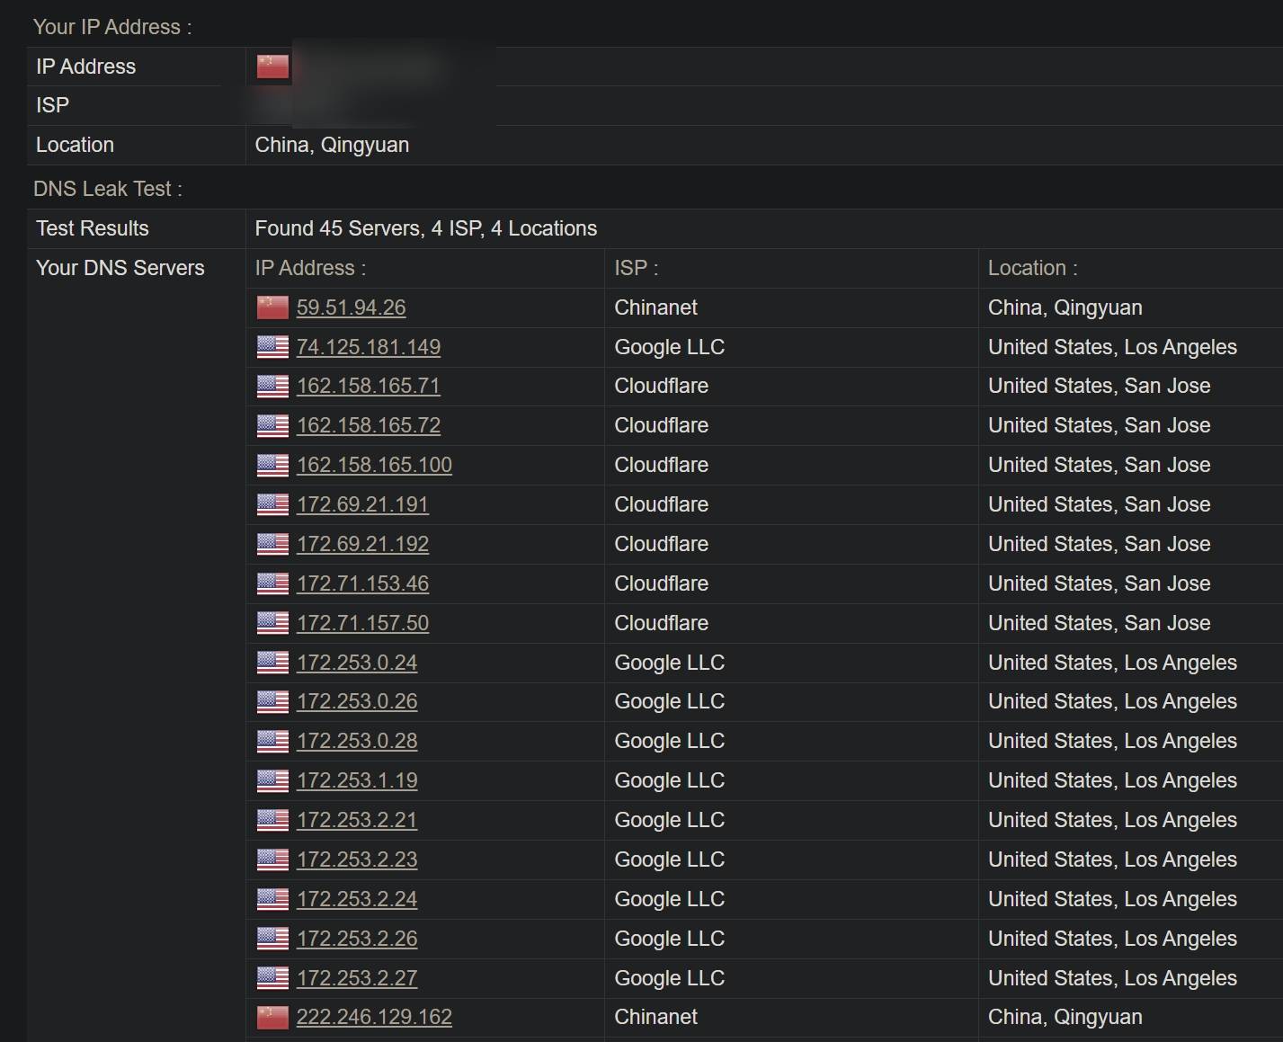Screen dimensions: 1283x1042
Task: Click US flag beside 172.253.0.26
Action: pos(272,702)
